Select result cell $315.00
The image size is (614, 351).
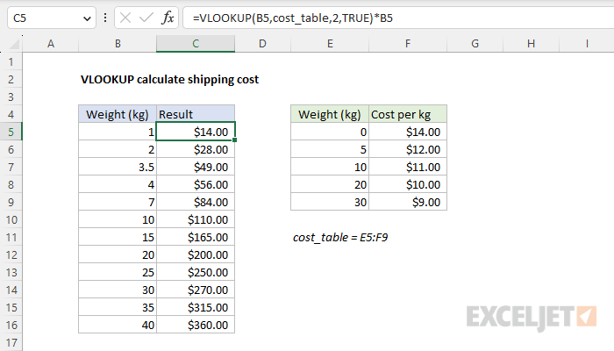point(196,307)
